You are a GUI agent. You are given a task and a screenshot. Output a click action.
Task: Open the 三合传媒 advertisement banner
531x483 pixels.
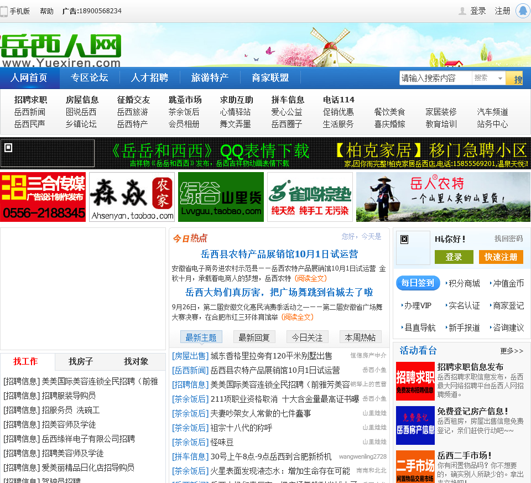(x=43, y=197)
